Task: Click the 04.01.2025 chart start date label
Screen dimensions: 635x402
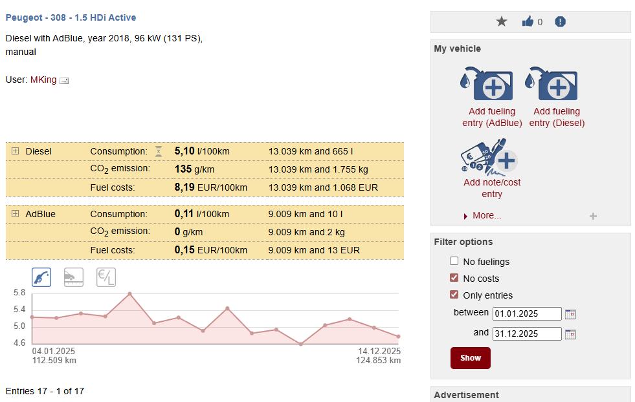Action: coord(54,351)
